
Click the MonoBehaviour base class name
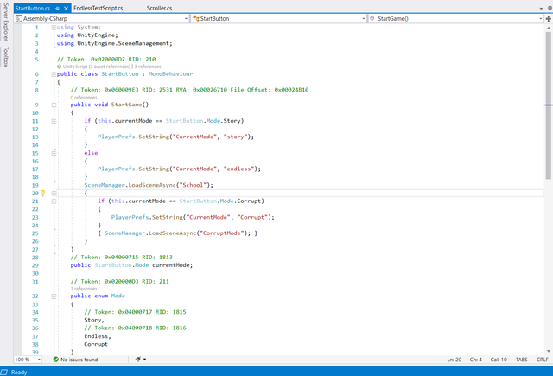point(171,74)
